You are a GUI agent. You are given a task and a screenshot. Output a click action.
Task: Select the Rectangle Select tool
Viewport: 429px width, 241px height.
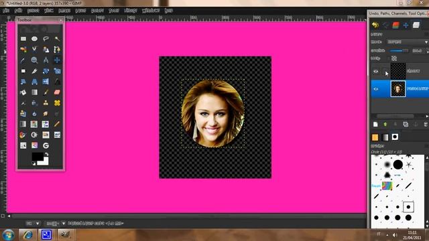coord(23,39)
